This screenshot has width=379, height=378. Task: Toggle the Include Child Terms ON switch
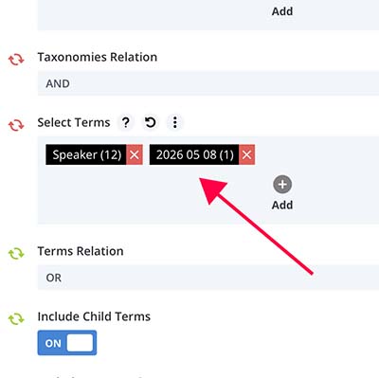pyautogui.click(x=67, y=343)
